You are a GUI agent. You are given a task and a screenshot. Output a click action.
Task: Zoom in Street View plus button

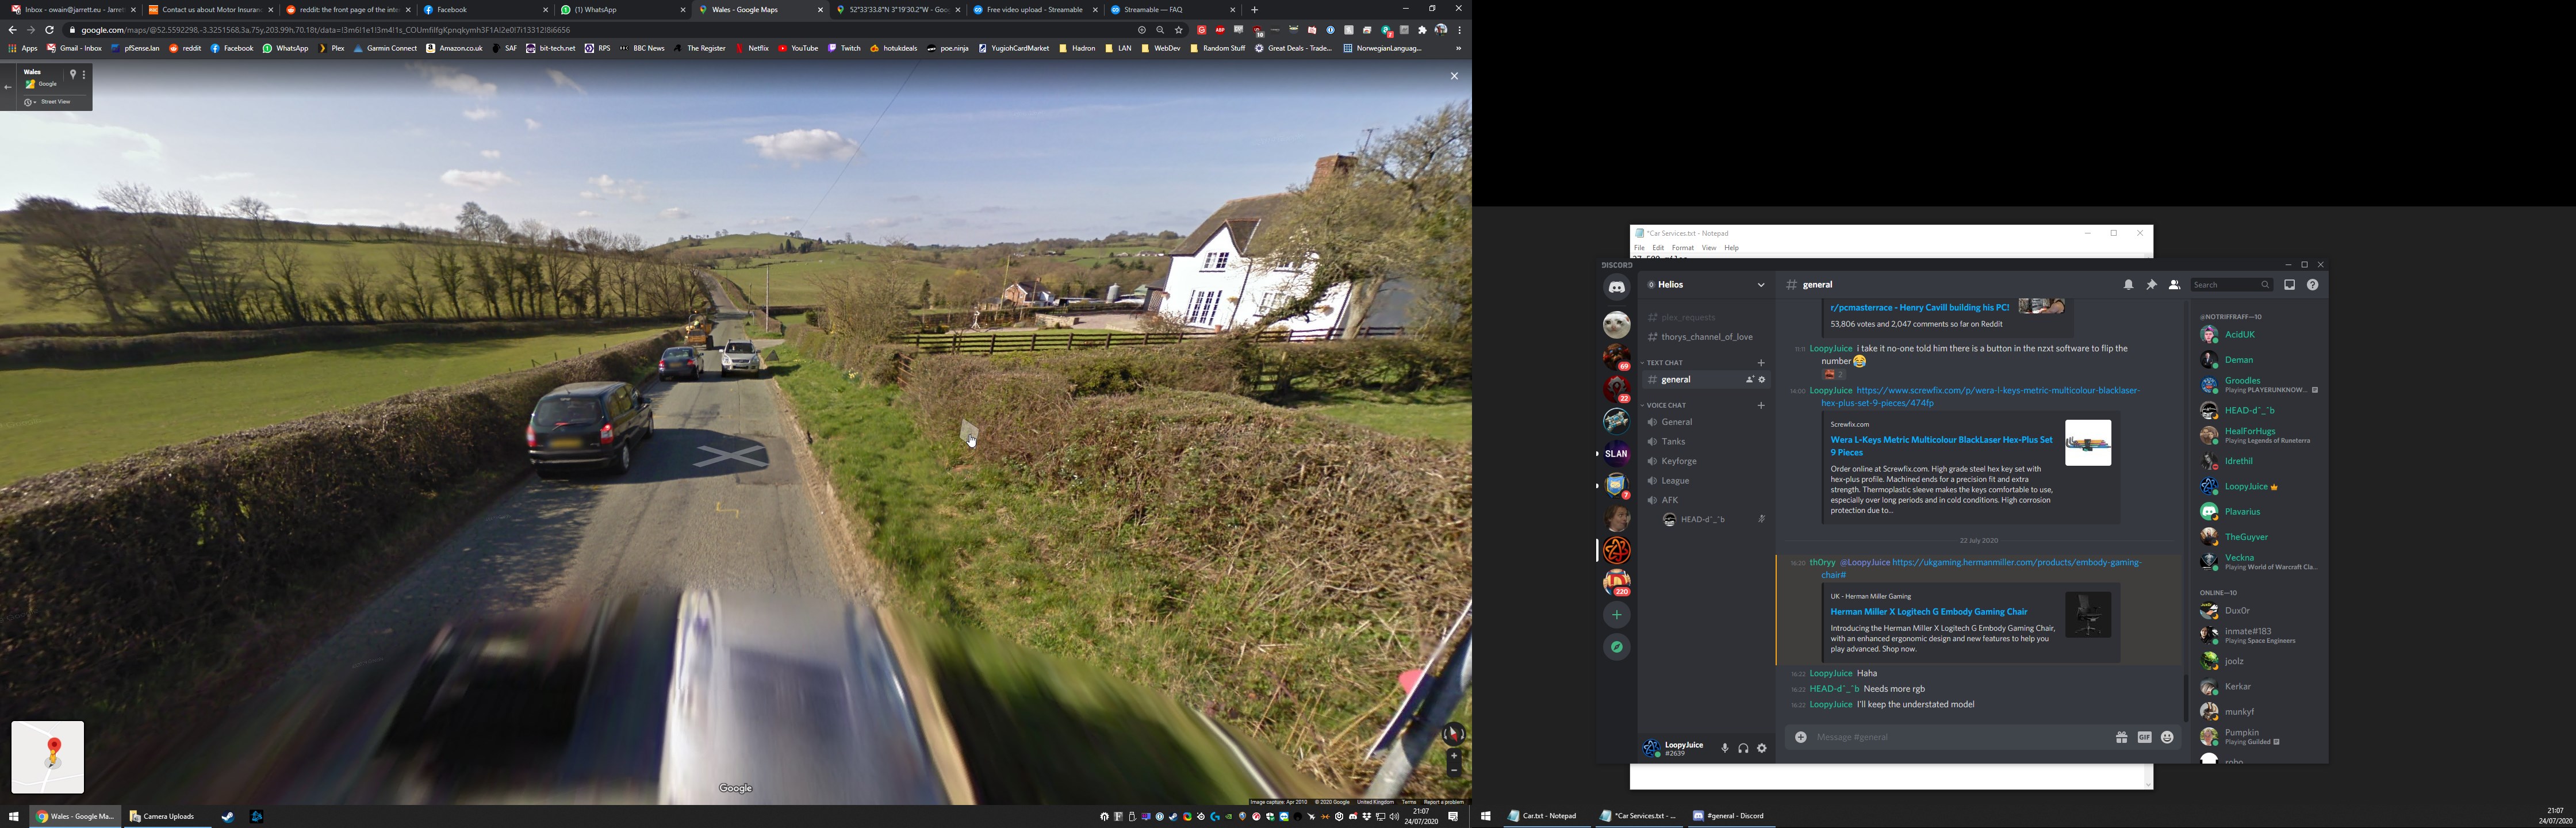pyautogui.click(x=1454, y=756)
